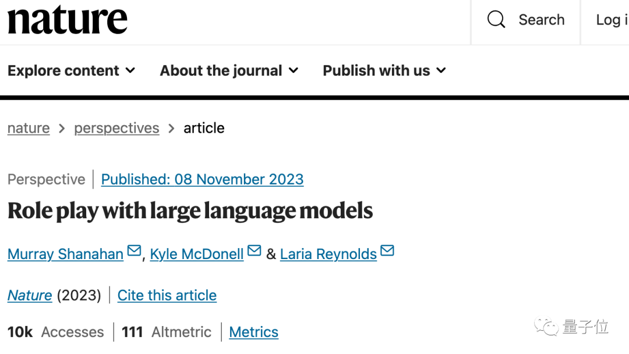This screenshot has height=354, width=629.
Task: Go to the nature breadcrumb link
Action: pos(29,128)
